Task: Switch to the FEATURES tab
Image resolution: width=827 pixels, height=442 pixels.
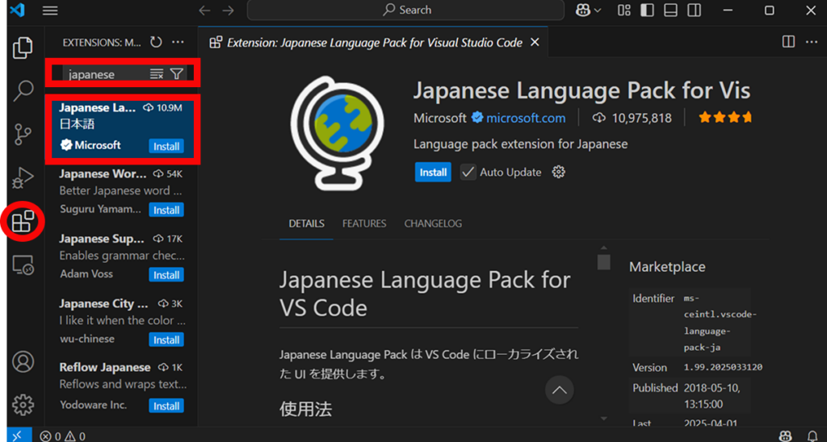Action: 364,223
